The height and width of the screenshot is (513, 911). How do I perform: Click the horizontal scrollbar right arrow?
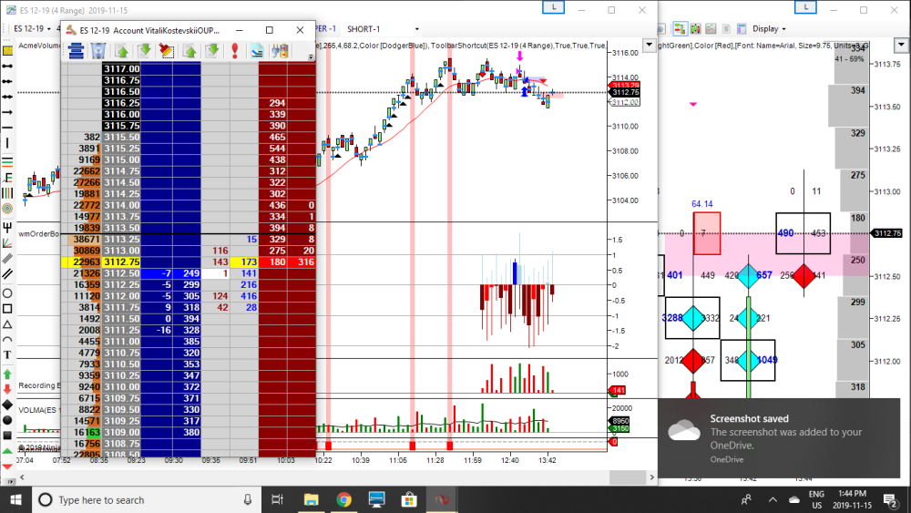point(651,477)
